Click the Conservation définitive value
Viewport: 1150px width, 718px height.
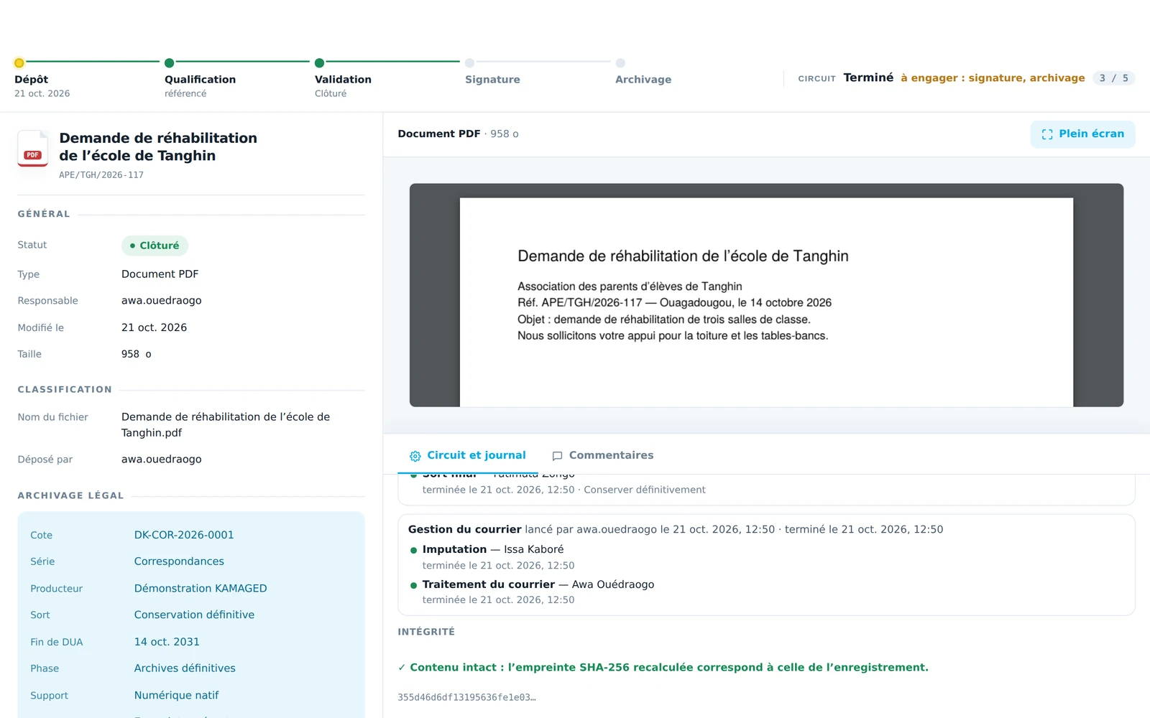coord(194,615)
